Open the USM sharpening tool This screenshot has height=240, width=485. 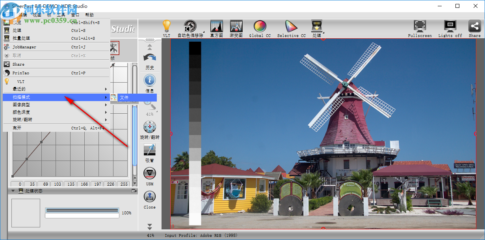pyautogui.click(x=150, y=174)
